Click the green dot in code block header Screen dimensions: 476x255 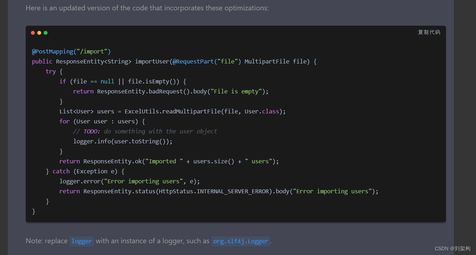pos(46,33)
